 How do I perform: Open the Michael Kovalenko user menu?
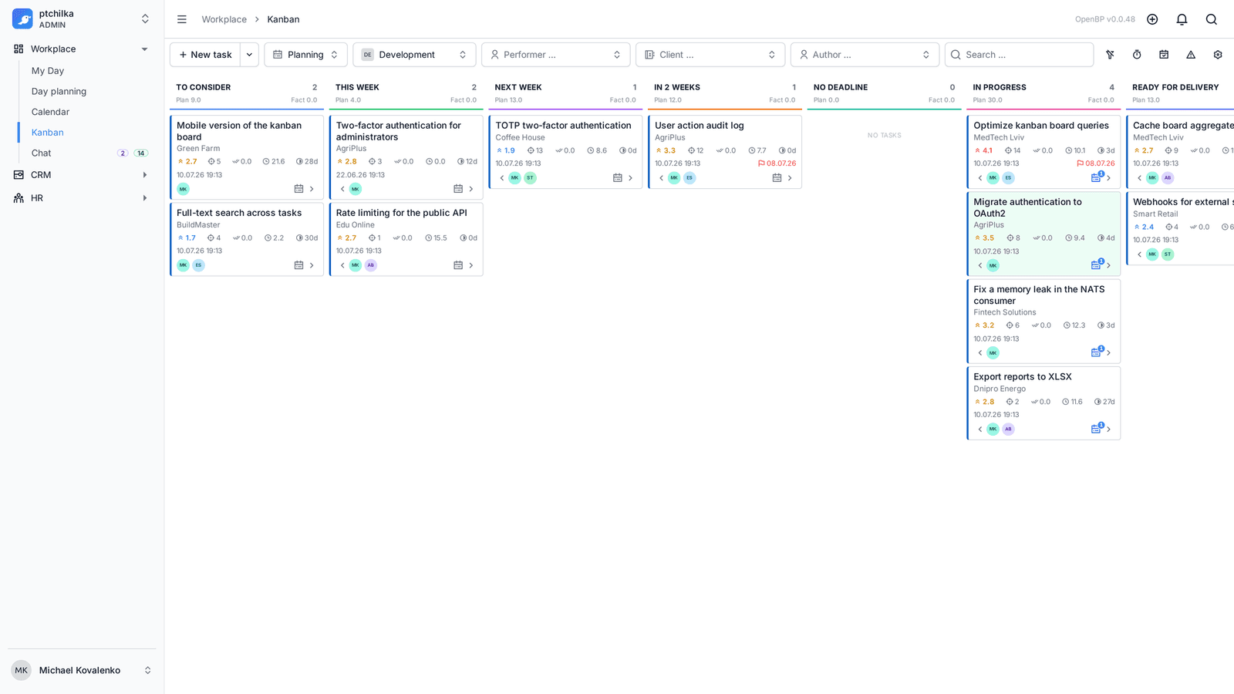(82, 670)
